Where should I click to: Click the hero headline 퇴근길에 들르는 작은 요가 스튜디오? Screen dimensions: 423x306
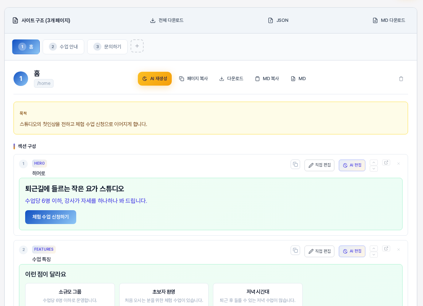point(75,189)
